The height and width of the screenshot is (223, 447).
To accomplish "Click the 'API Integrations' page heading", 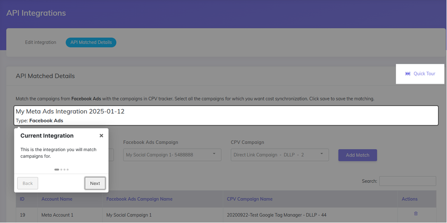I will [x=36, y=13].
